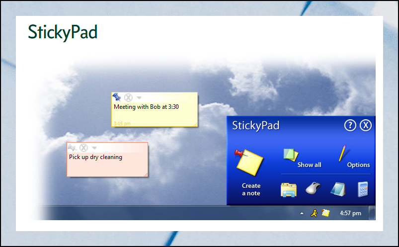Expand hidden tray icons arrow

pos(302,213)
